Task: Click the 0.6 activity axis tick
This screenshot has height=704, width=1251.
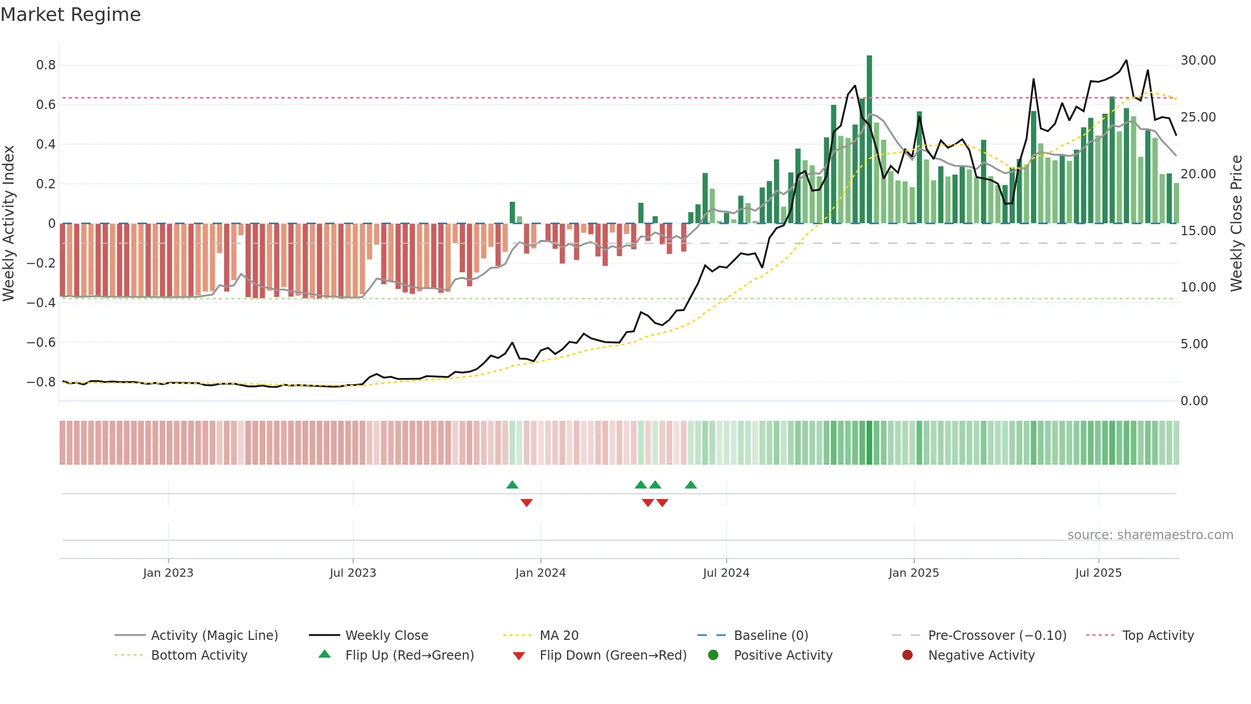Action: 46,105
